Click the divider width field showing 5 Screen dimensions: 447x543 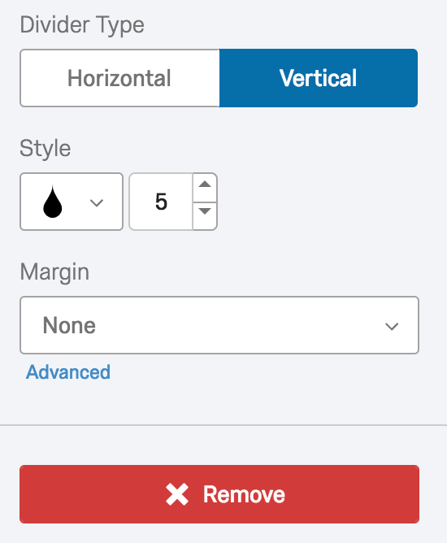[161, 202]
